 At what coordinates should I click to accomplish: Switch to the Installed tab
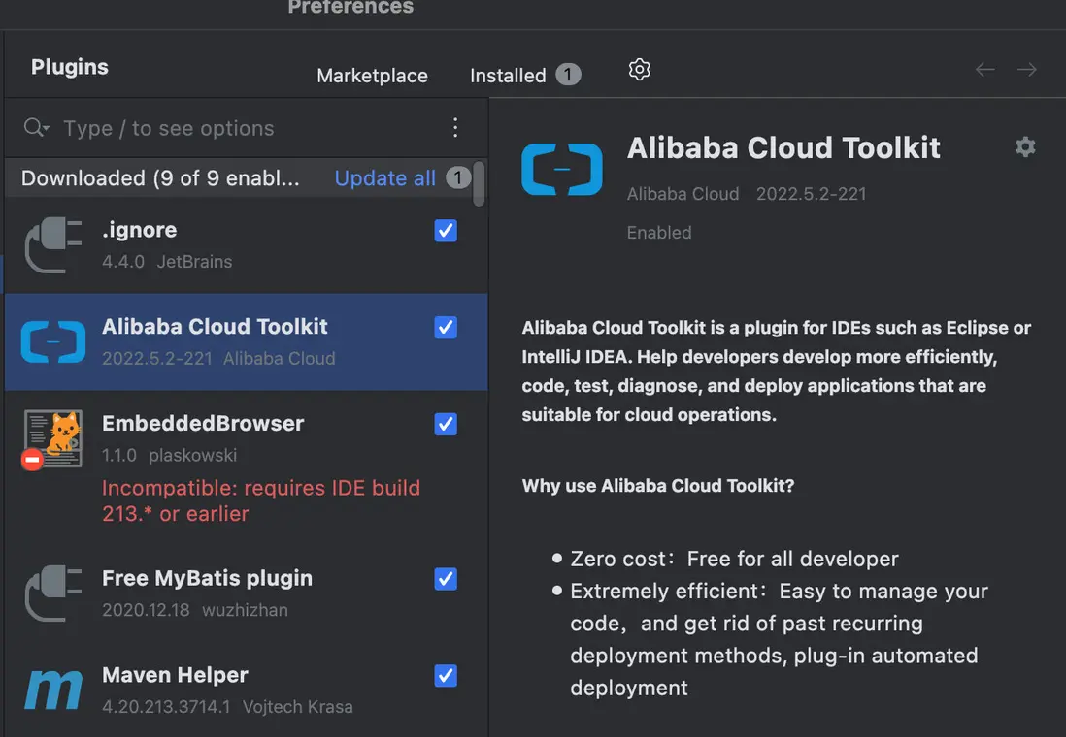point(508,76)
